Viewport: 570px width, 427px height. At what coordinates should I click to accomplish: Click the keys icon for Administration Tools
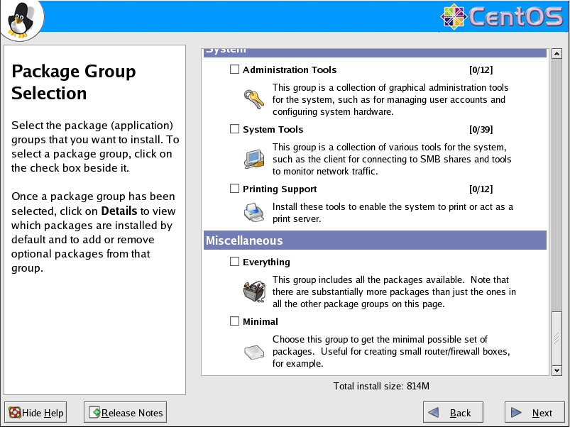253,99
